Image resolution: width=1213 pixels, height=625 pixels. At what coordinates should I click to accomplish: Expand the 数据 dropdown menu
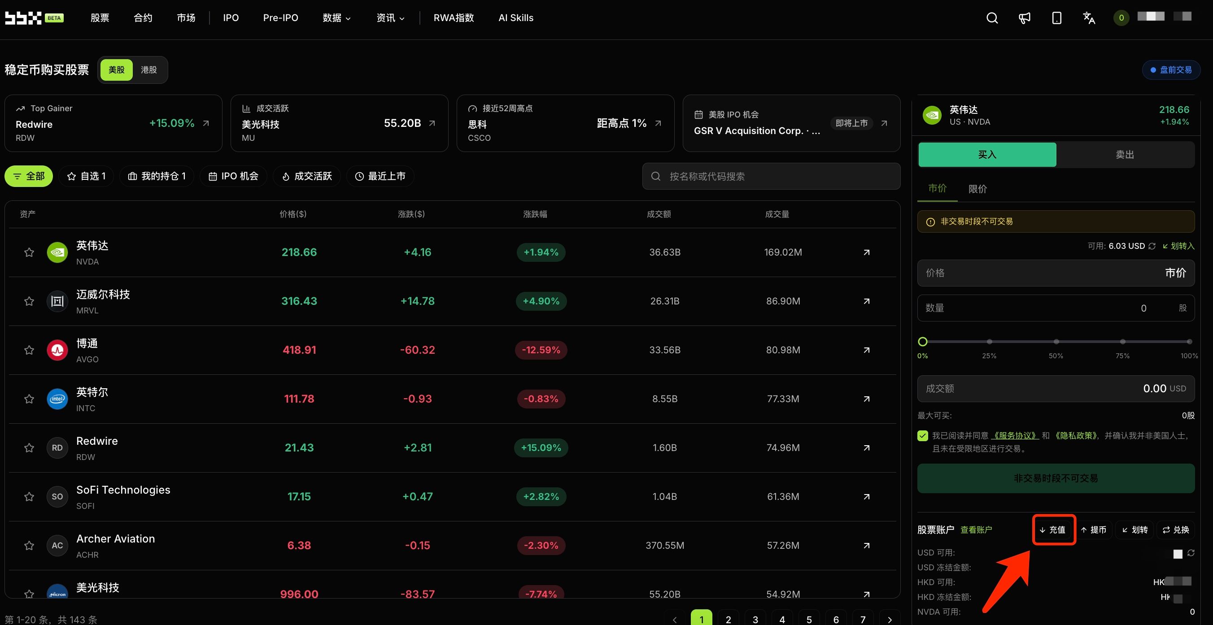click(x=337, y=18)
